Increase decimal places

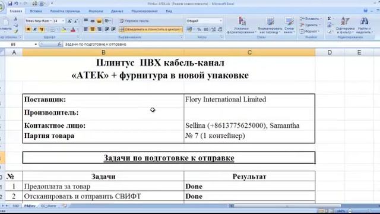tap(213, 29)
